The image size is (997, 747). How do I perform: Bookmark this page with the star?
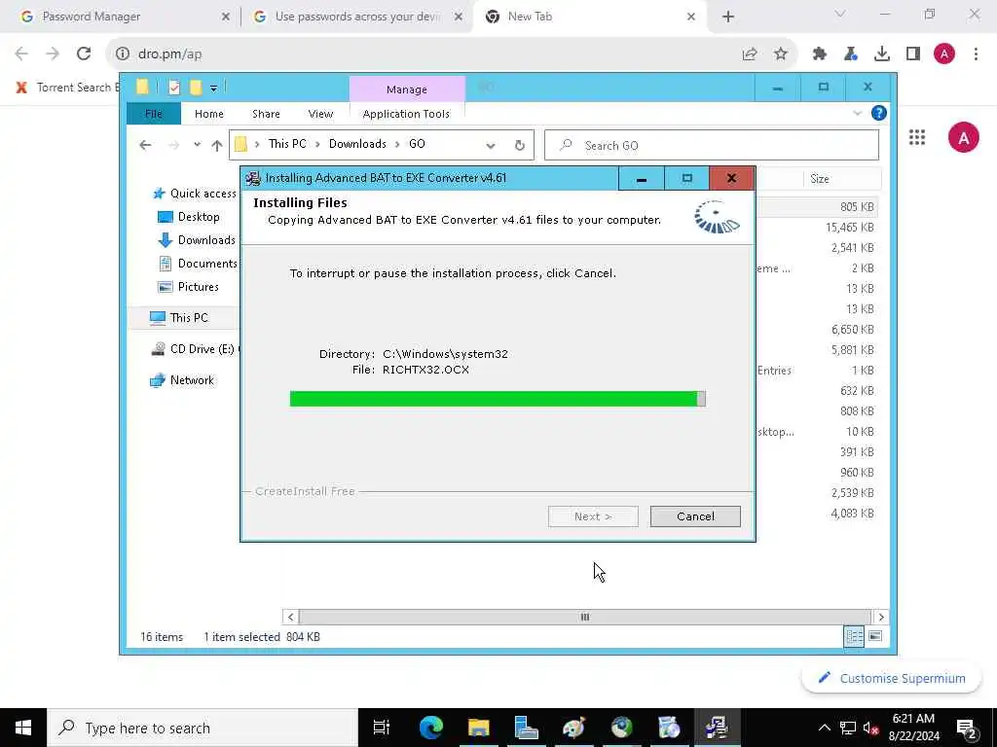(x=781, y=54)
